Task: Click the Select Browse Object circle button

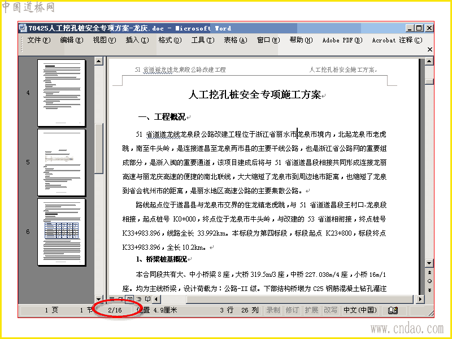Action: [429, 281]
